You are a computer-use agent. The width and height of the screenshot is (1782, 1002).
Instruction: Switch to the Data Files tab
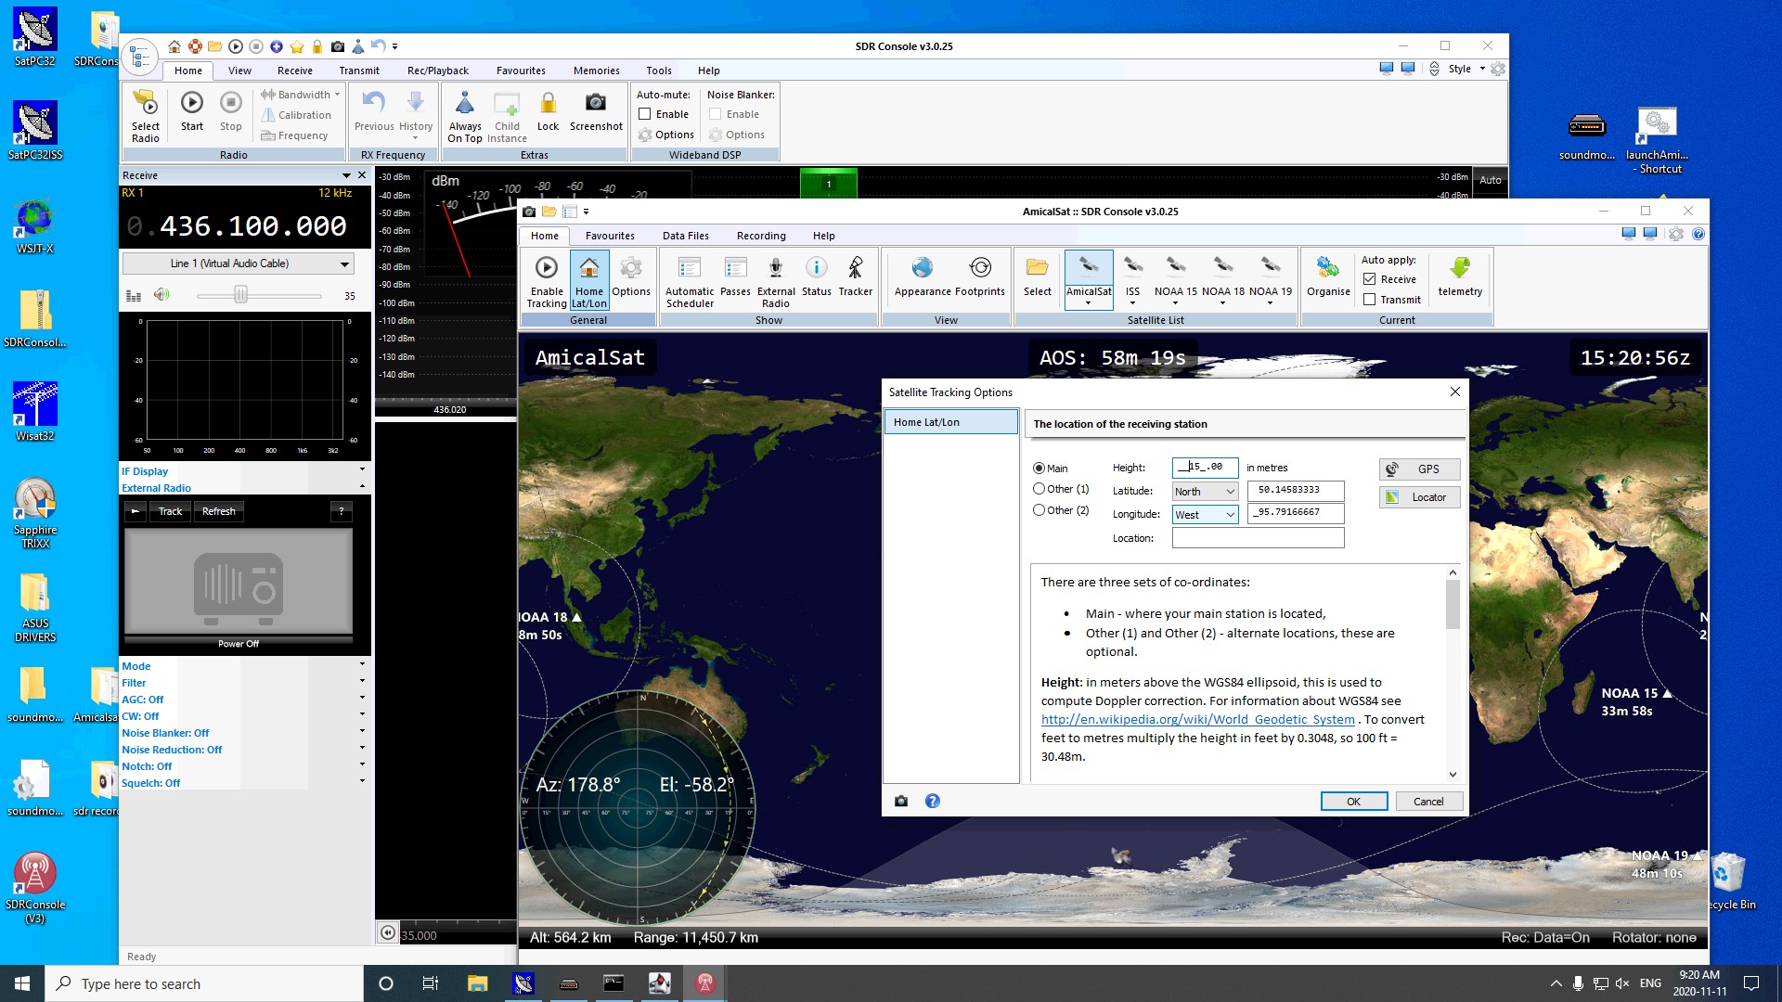[x=685, y=236]
